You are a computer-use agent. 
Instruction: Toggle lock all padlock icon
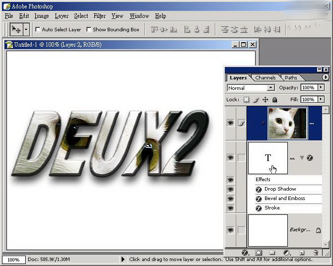274,100
